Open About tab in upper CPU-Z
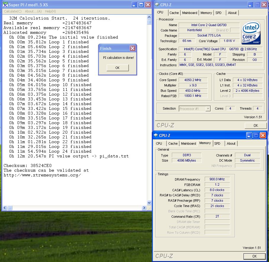Viewport: 269px width, 262px height. click(232, 13)
